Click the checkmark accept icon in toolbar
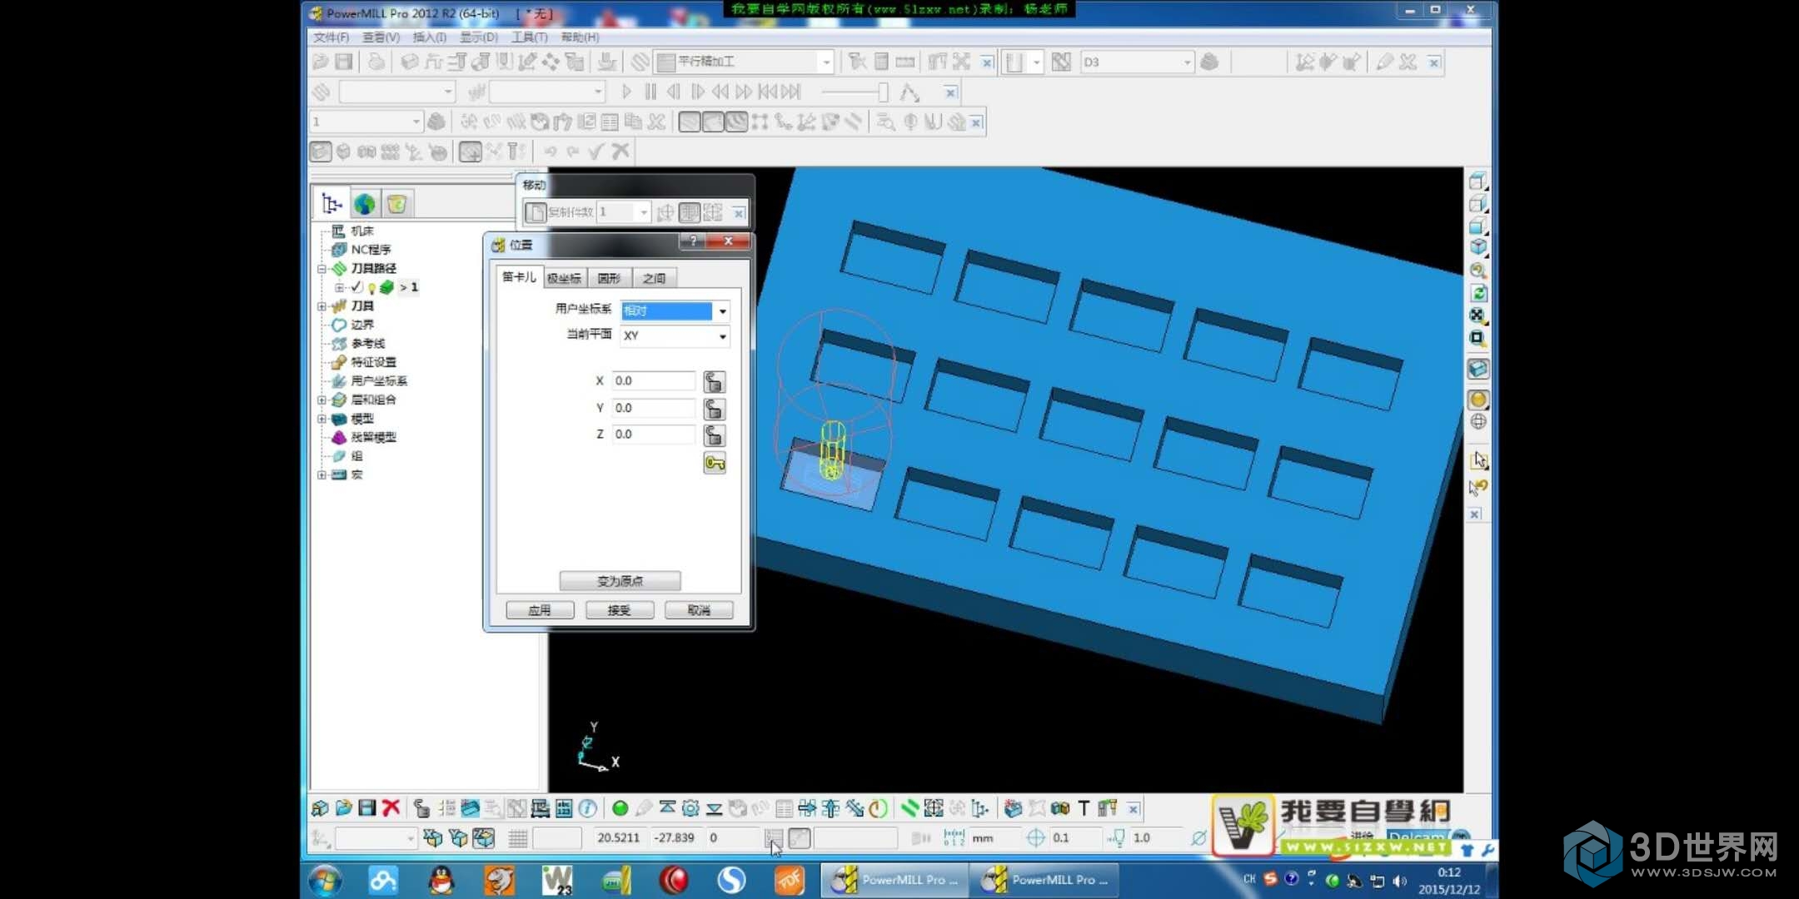The width and height of the screenshot is (1799, 899). (x=596, y=151)
